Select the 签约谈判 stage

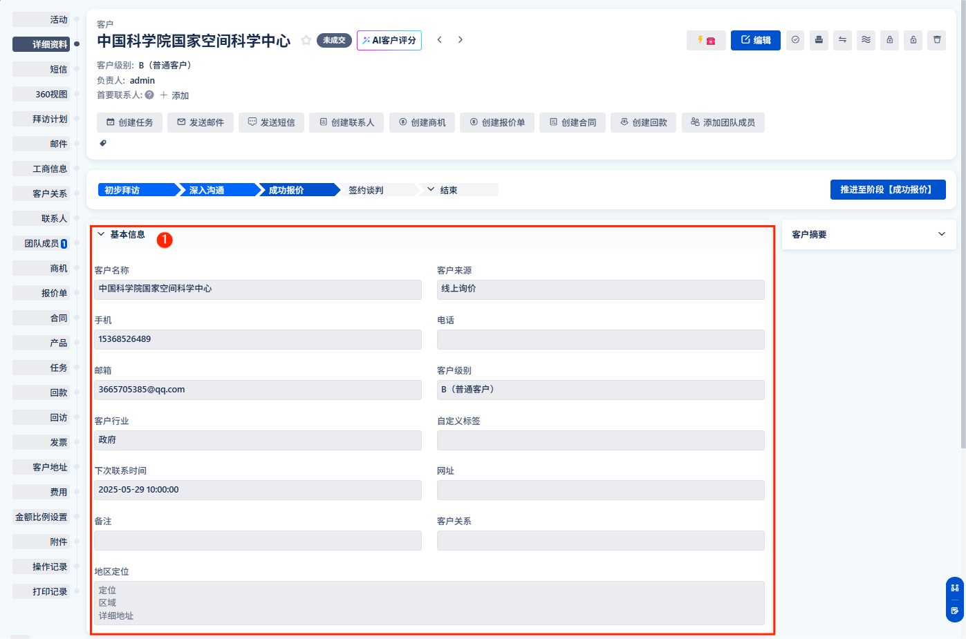pos(378,190)
